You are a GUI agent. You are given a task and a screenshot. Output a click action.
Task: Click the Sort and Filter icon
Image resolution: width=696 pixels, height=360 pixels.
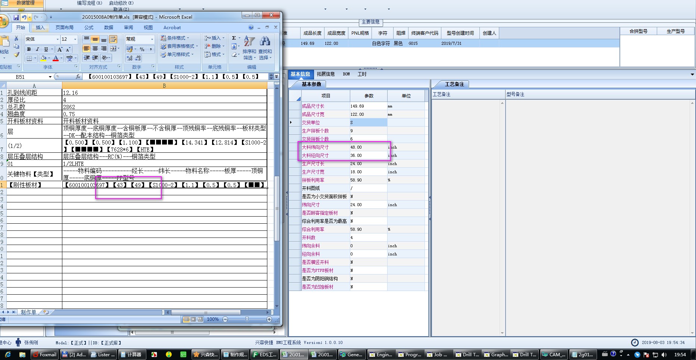(249, 41)
